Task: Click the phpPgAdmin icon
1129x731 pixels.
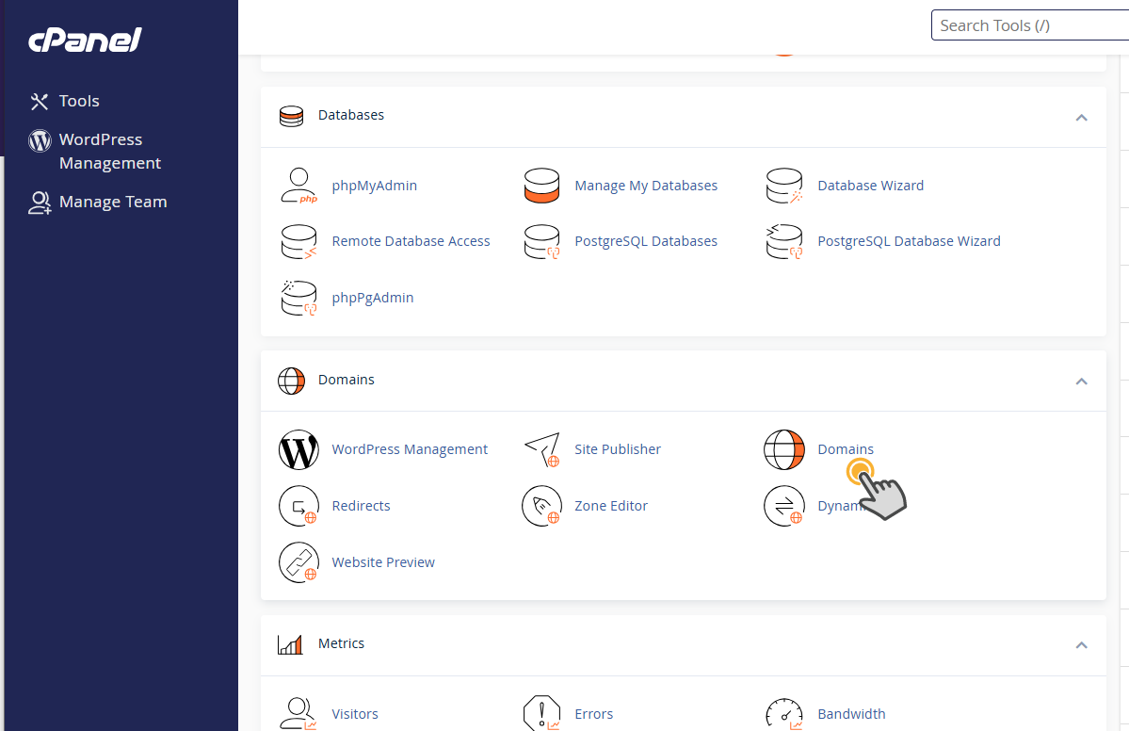Action: tap(298, 299)
